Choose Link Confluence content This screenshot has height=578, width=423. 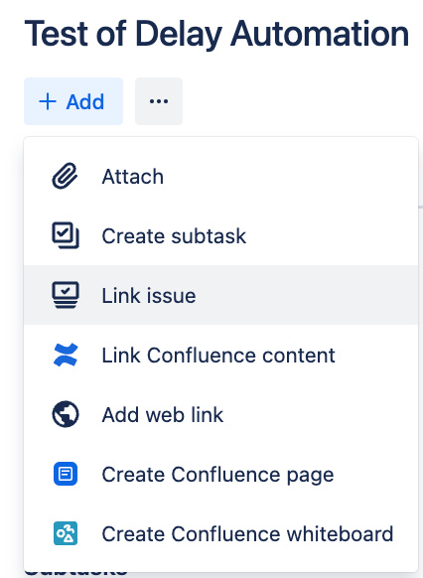(x=220, y=355)
